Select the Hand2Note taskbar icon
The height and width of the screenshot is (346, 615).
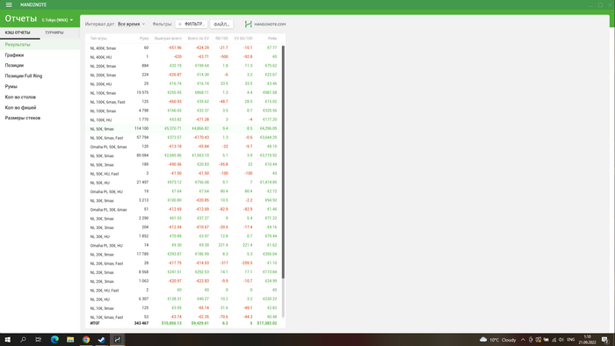(x=117, y=340)
